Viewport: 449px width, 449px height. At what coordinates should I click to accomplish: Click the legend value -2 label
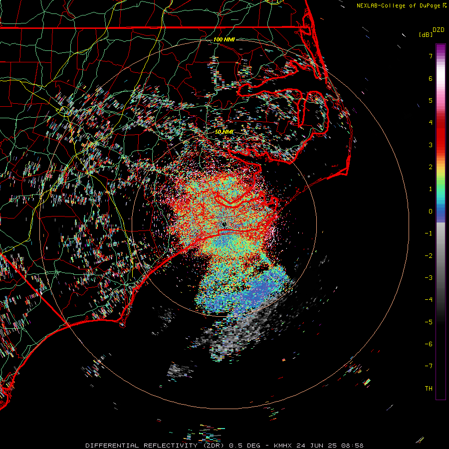[429, 256]
